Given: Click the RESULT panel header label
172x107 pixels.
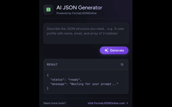Looking at the screenshot, I should 52,64.
